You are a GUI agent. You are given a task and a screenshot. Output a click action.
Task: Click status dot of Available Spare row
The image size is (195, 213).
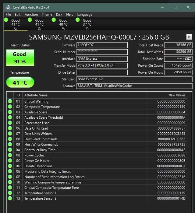point(10,112)
